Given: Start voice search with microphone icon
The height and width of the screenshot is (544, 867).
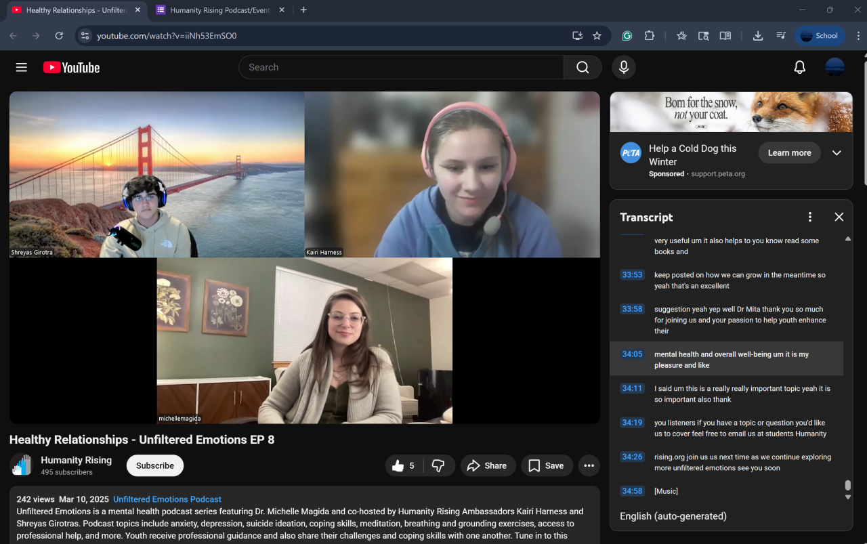Looking at the screenshot, I should point(624,67).
